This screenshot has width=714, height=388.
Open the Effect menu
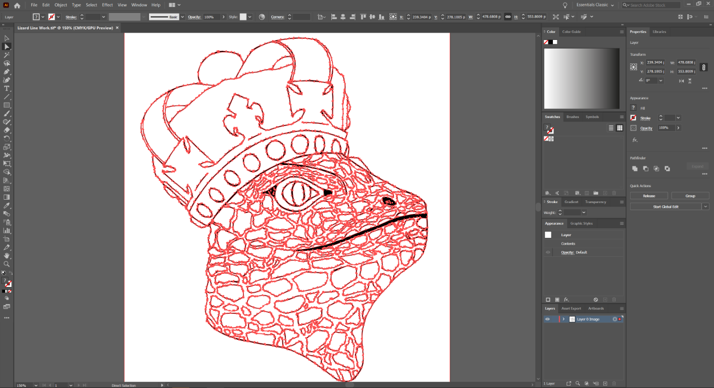107,5
